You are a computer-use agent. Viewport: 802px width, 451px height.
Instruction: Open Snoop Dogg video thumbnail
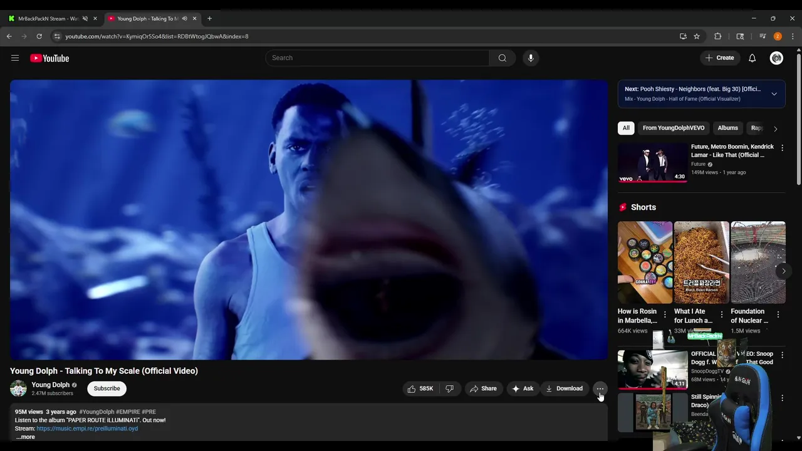pyautogui.click(x=653, y=370)
